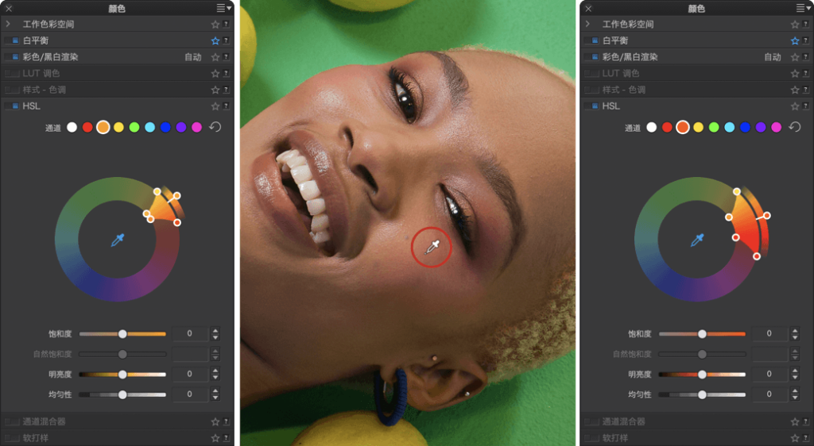Click 明亮度 slider handle in right panel
Viewport: 814px width, 446px height.
(x=702, y=375)
